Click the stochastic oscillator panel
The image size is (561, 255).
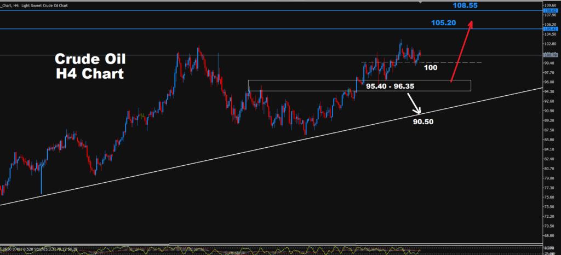(271, 250)
